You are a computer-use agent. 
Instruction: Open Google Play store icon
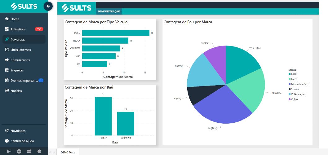pyautogui.click(x=9, y=152)
